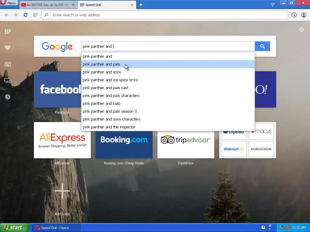Go forward with the forward arrow
Viewport: 310px width, 232px height.
point(16,15)
